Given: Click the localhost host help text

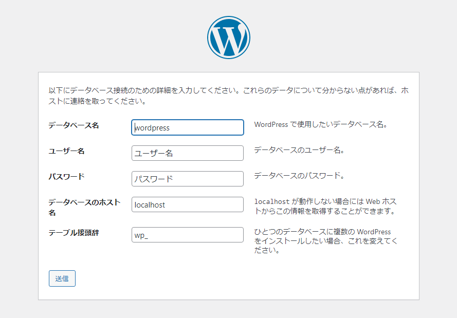Looking at the screenshot, I should pyautogui.click(x=325, y=206).
